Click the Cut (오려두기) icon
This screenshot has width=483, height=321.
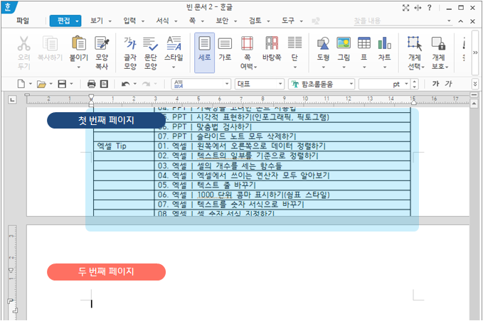pos(24,43)
